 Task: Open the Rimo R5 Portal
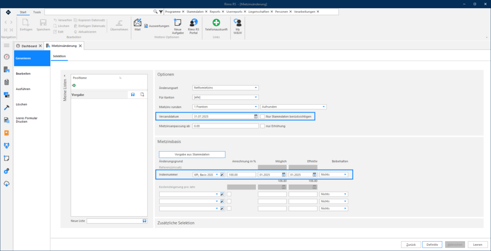click(x=193, y=26)
